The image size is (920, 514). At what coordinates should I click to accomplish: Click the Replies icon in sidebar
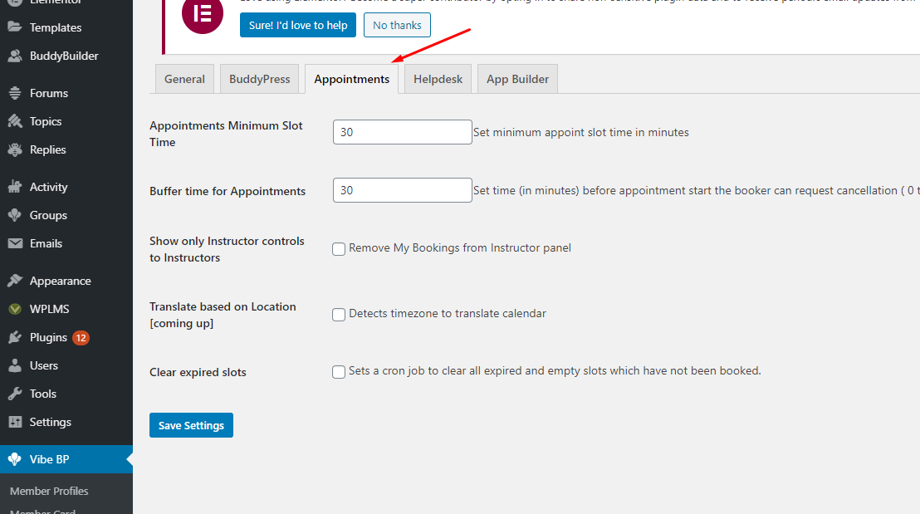(x=15, y=149)
